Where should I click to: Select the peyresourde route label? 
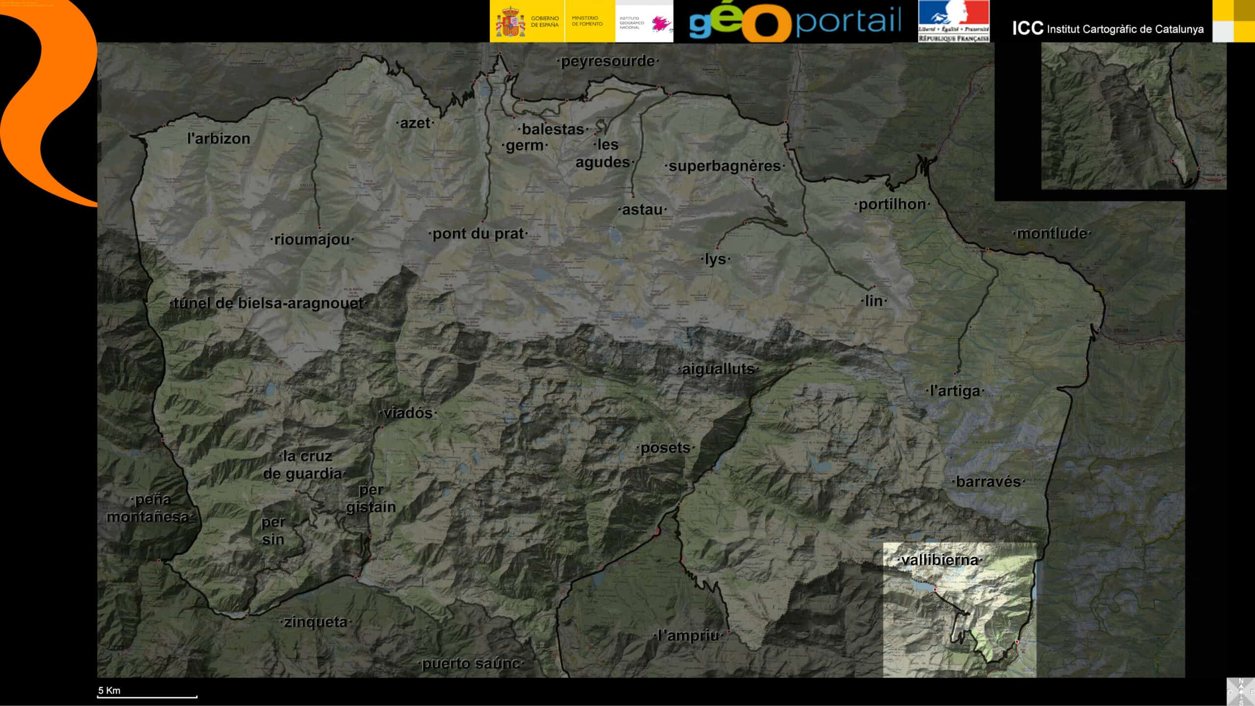click(x=607, y=61)
